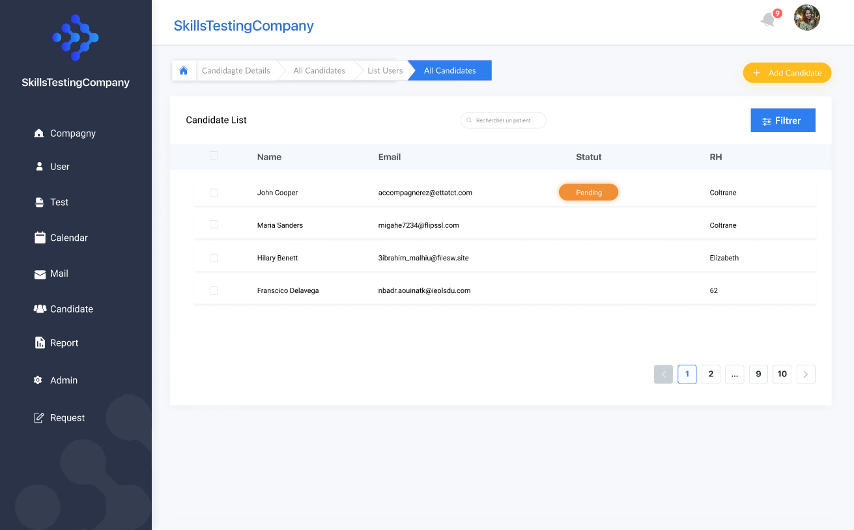The height and width of the screenshot is (530, 854).
Task: Click the home icon in breadcrumb
Action: click(x=184, y=70)
